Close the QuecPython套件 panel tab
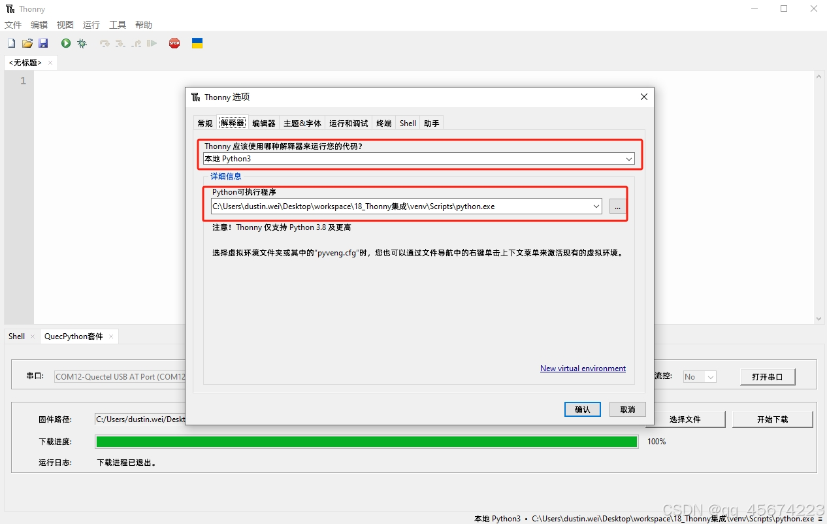827x524 pixels. [111, 336]
